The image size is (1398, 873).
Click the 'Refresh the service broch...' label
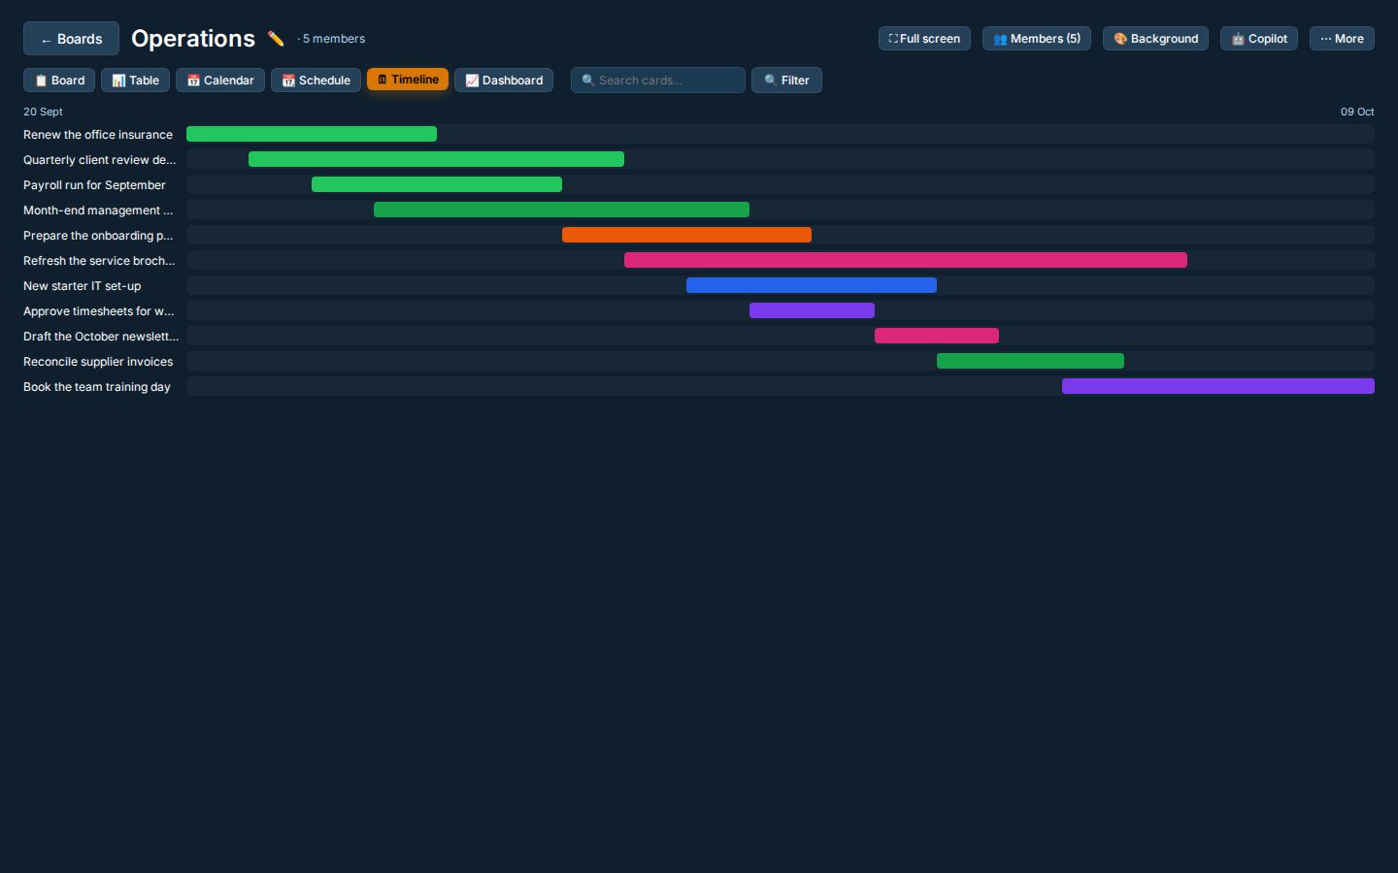click(x=99, y=261)
